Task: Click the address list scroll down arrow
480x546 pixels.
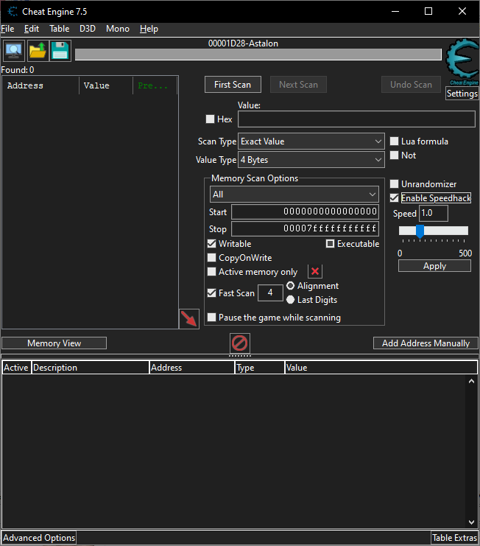Action: click(471, 522)
